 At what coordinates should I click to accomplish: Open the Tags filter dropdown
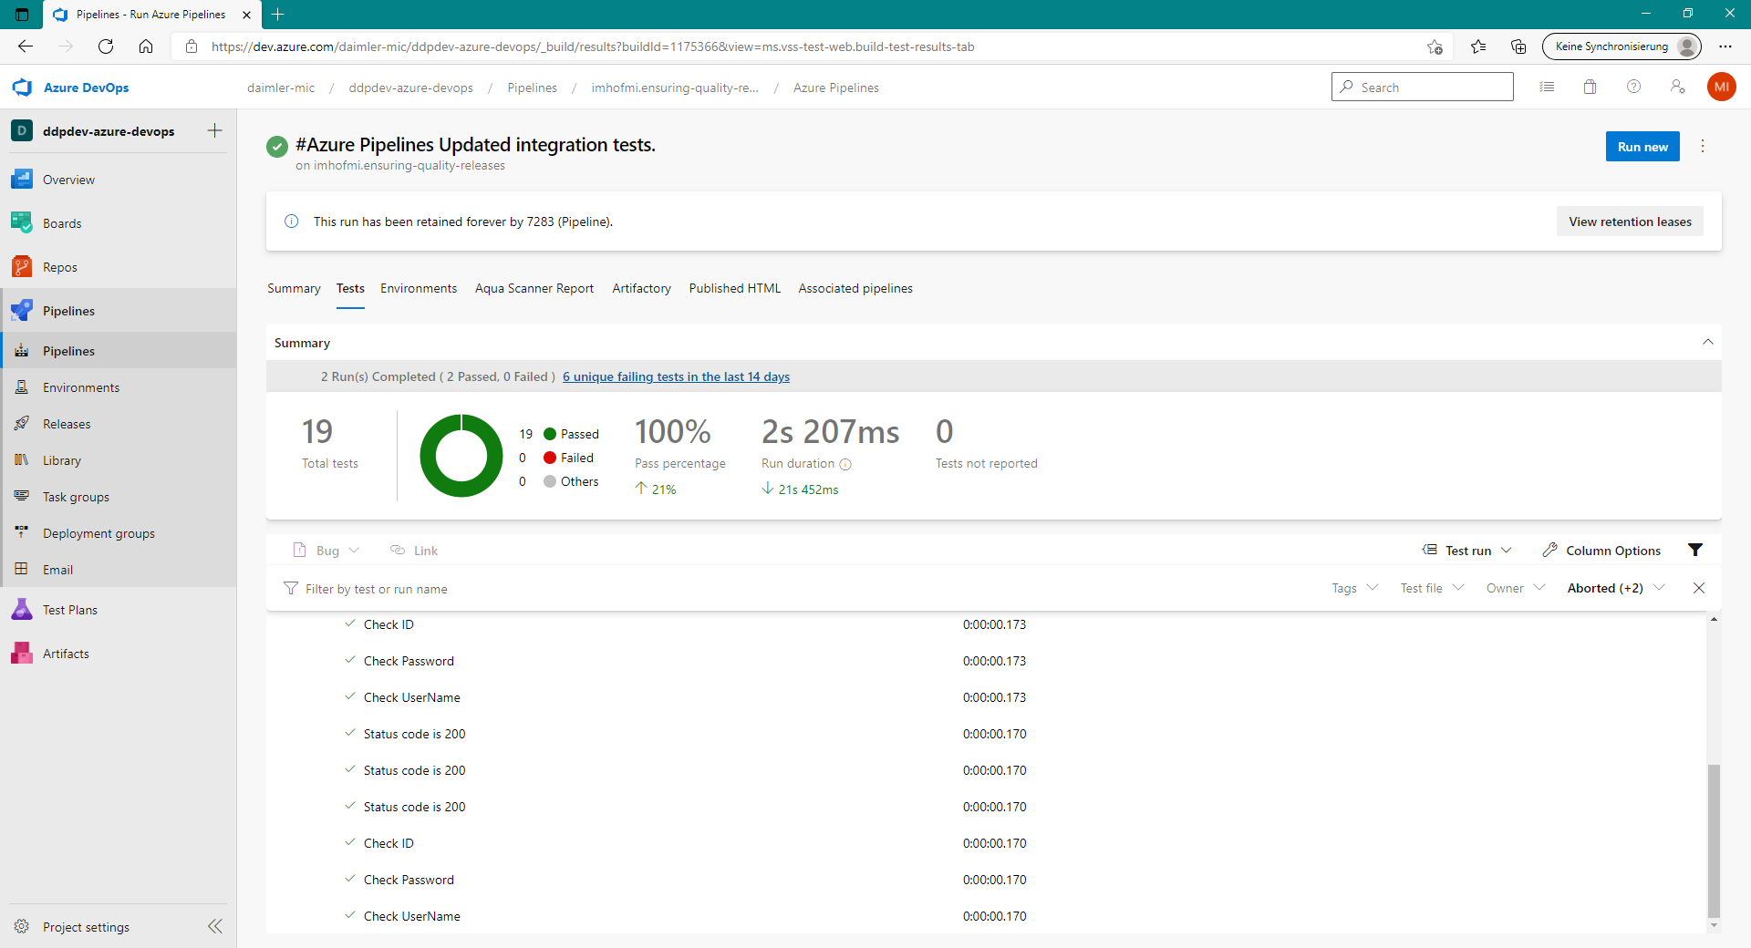coord(1354,588)
